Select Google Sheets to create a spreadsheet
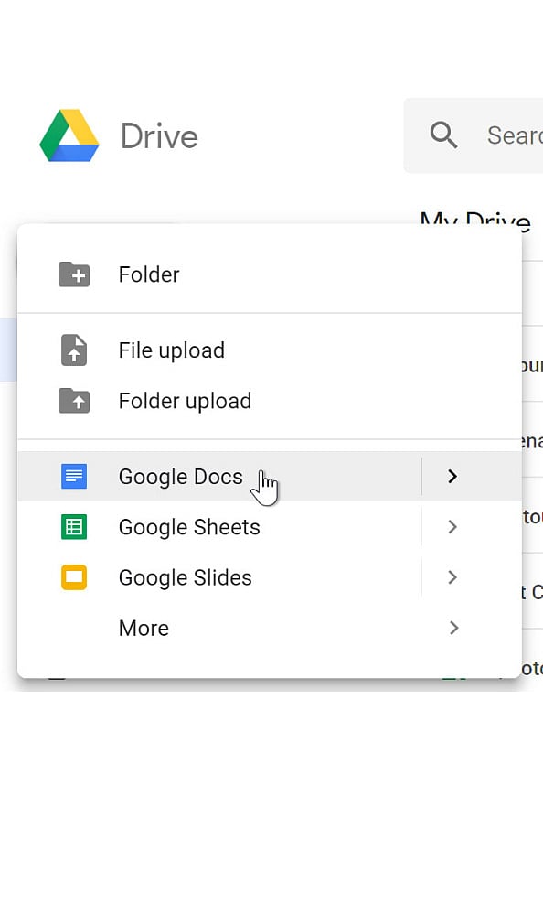Viewport: 543px width, 915px height. (x=188, y=527)
